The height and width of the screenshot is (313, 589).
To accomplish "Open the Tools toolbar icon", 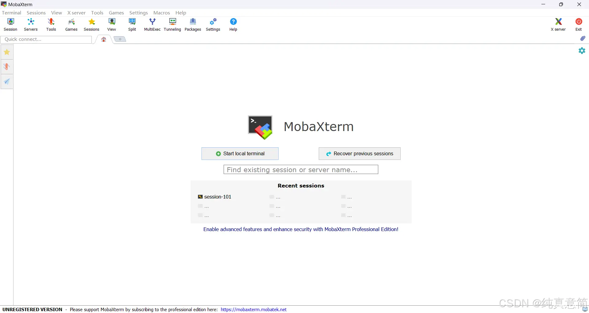I will [x=51, y=25].
